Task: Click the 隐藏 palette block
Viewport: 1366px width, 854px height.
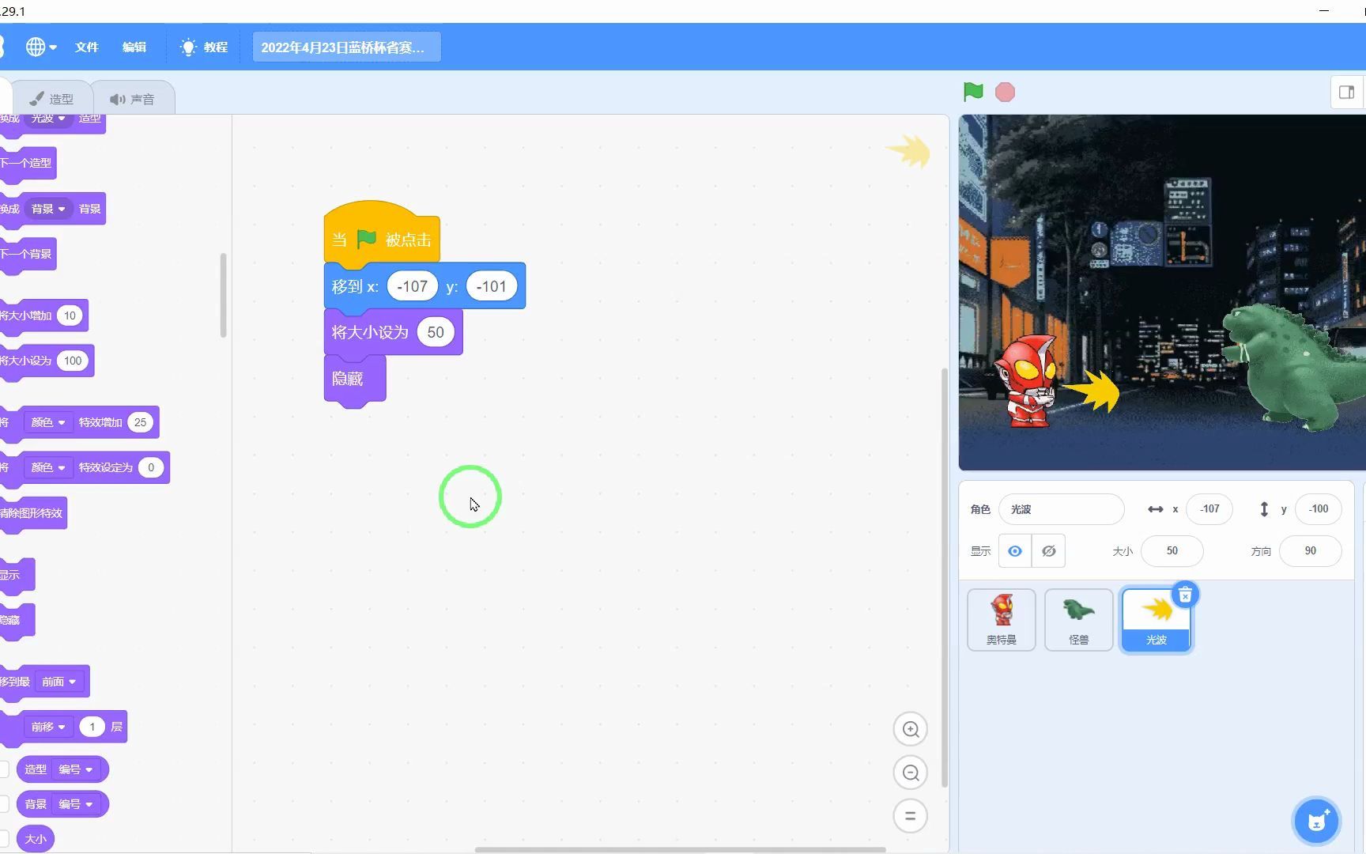Action: point(16,620)
